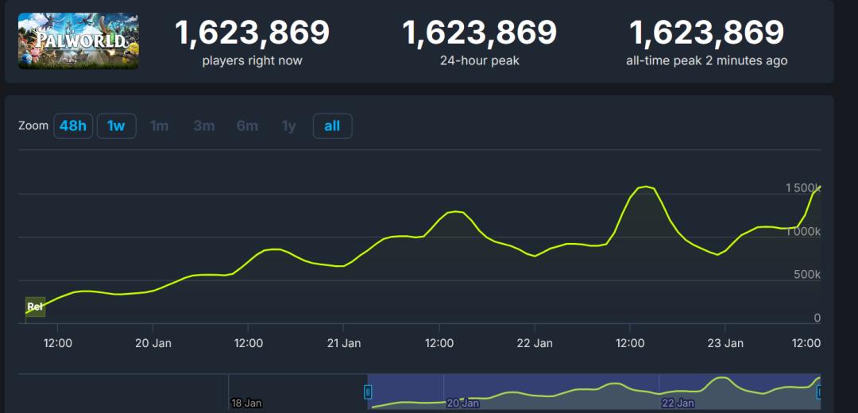Click the right navigator range handle
Viewport: 858px width, 413px height.
819,392
